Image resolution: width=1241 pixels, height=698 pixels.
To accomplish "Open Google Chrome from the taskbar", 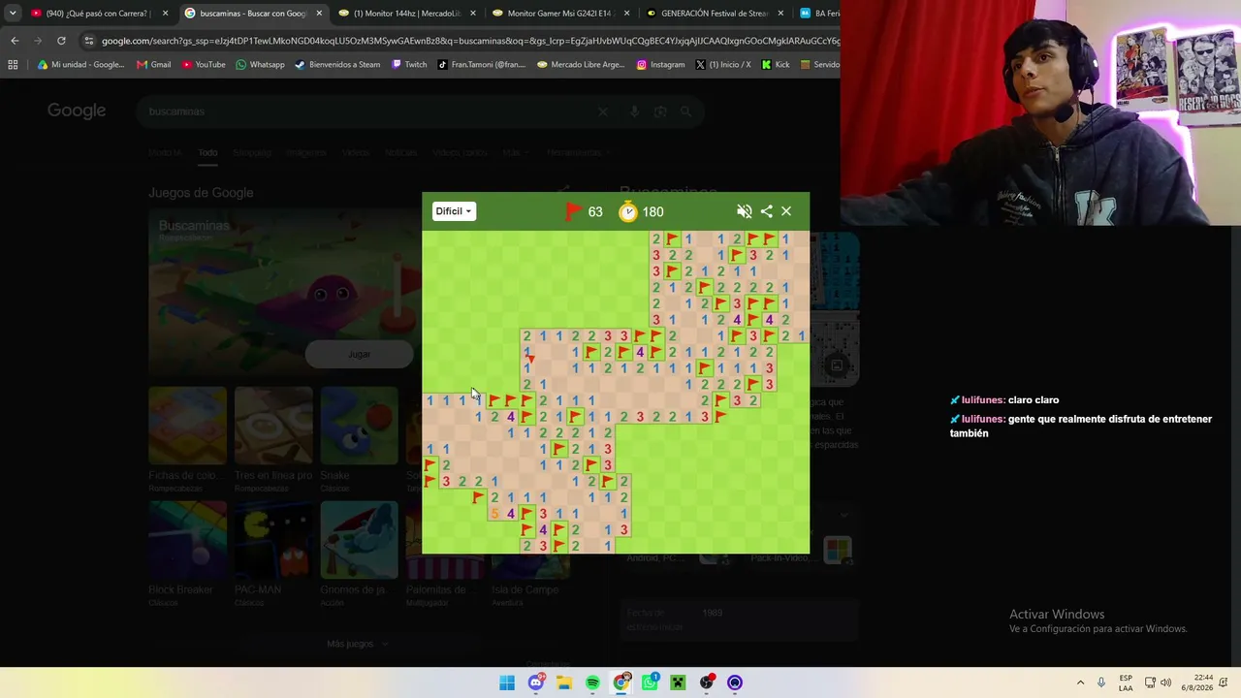I will pos(621,682).
